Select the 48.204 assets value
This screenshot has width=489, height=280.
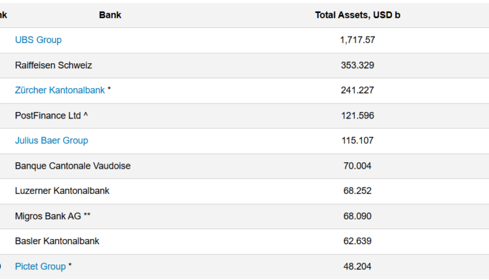click(x=357, y=266)
